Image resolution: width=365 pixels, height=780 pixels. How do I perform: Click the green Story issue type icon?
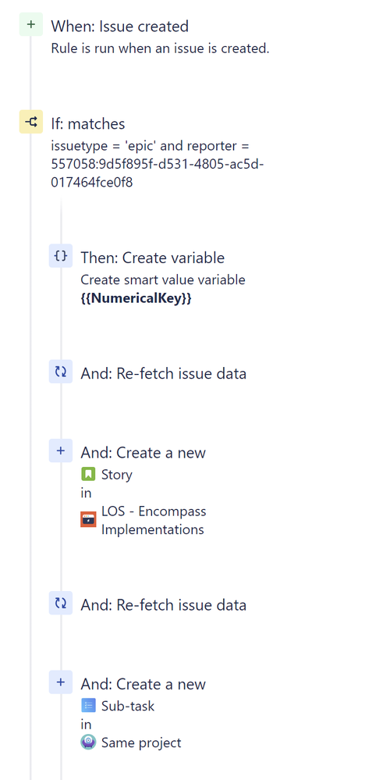88,475
